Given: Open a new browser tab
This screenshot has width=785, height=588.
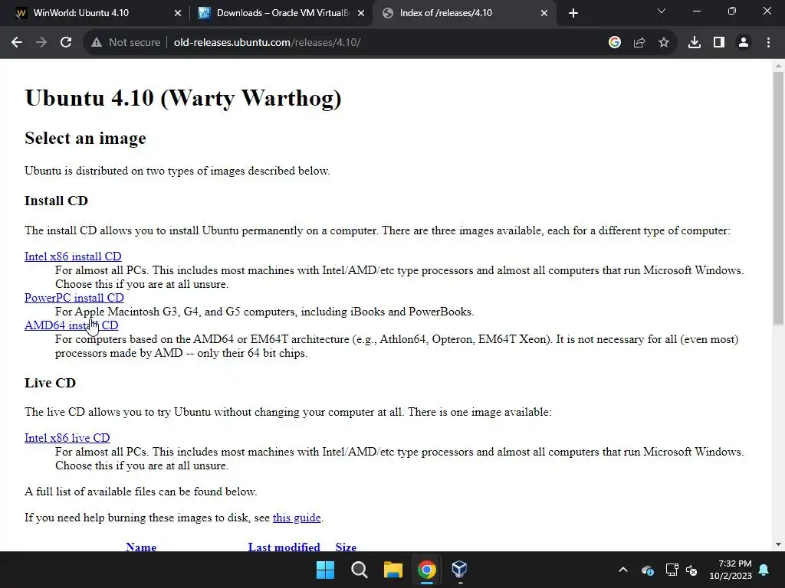Looking at the screenshot, I should 573,13.
